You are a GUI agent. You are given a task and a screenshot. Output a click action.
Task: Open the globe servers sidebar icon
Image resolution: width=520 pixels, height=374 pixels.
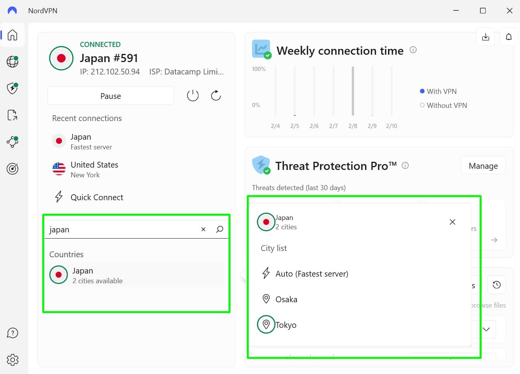[12, 61]
